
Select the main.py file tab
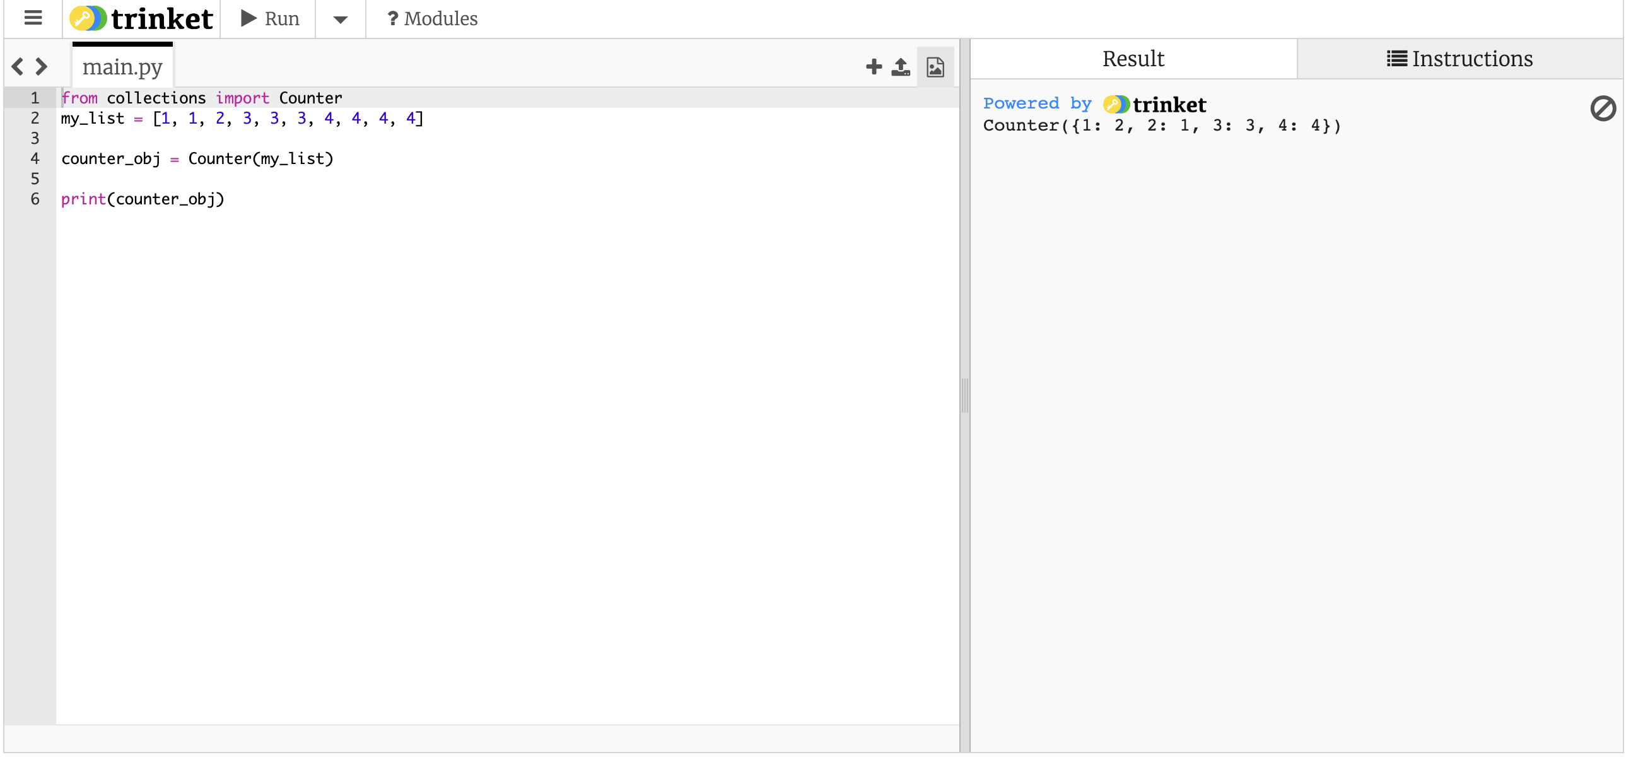pos(122,66)
